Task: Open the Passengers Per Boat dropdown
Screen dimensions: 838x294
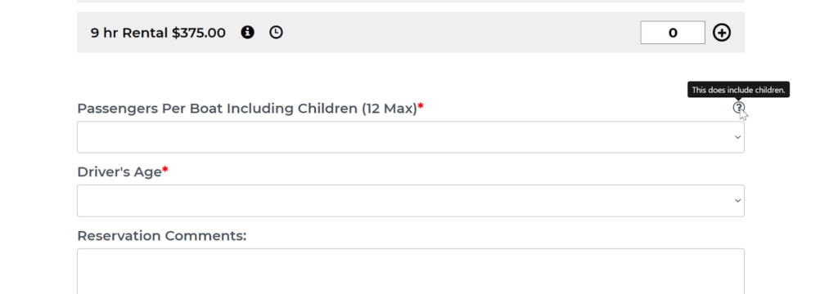Action: [x=411, y=137]
